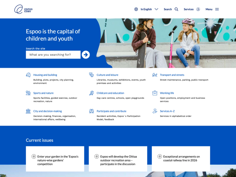The height and width of the screenshot is (177, 236).
Task: Open coastal railway line 2026 article
Action: (182, 158)
